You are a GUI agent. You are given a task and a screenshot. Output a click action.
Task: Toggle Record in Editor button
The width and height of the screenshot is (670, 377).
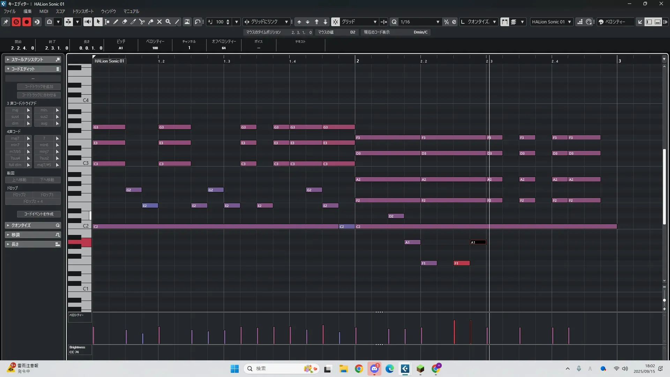[27, 22]
